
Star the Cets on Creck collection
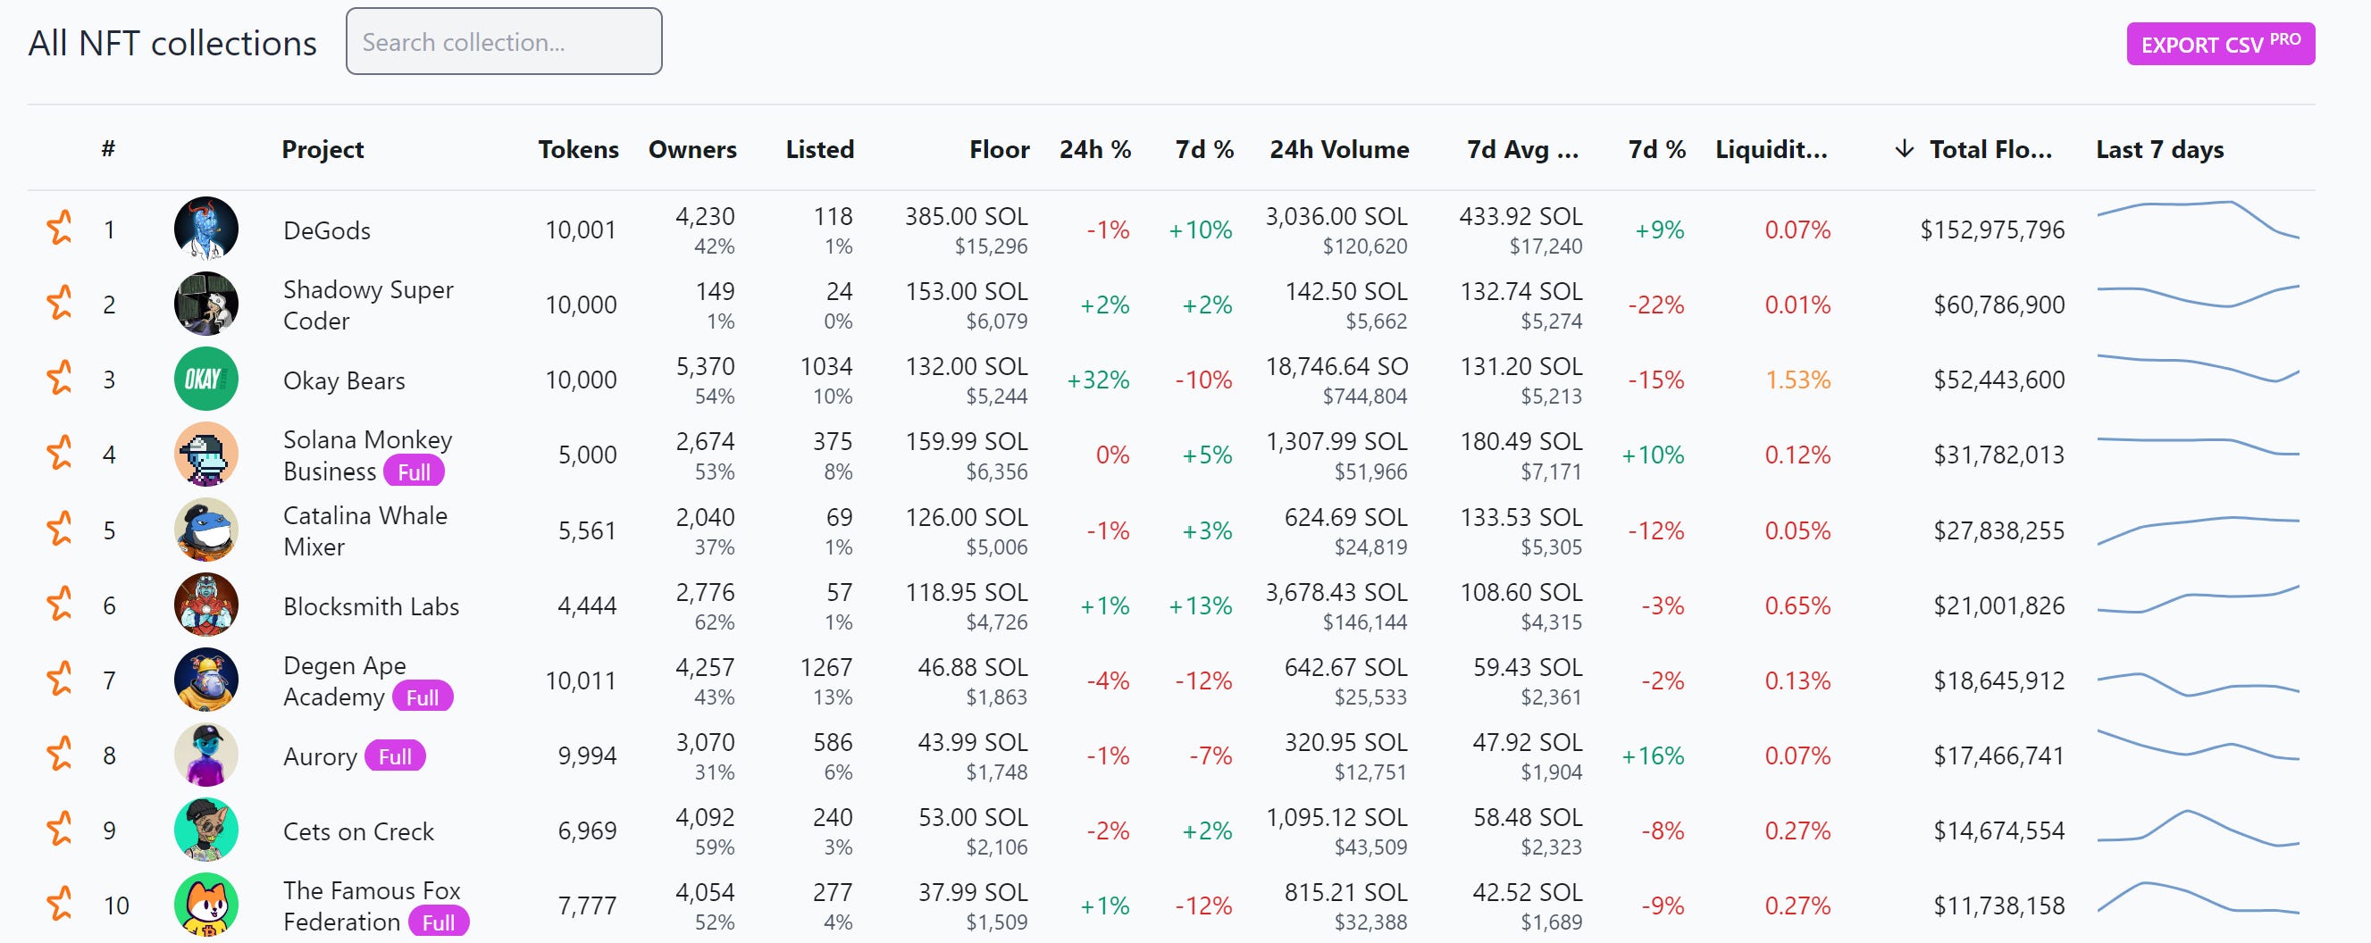click(60, 830)
